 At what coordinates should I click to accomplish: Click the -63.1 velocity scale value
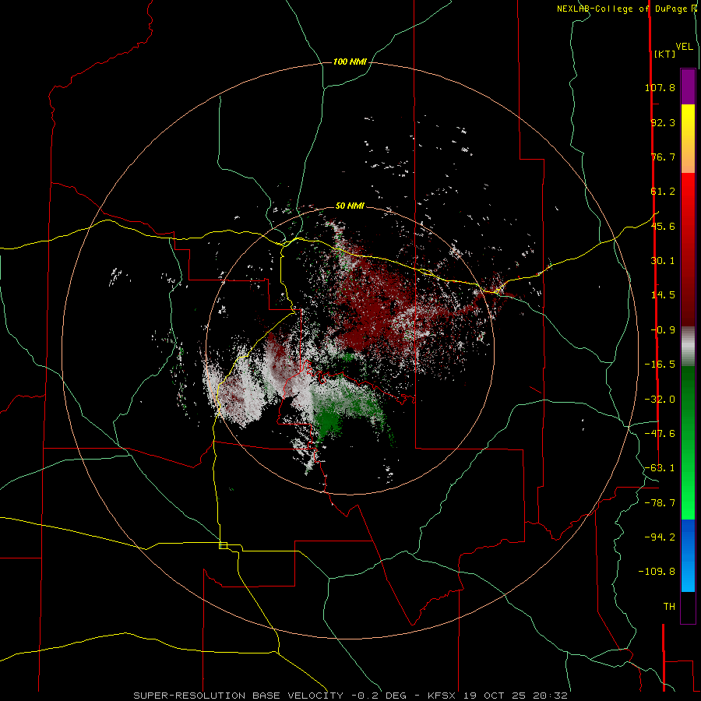click(x=660, y=468)
